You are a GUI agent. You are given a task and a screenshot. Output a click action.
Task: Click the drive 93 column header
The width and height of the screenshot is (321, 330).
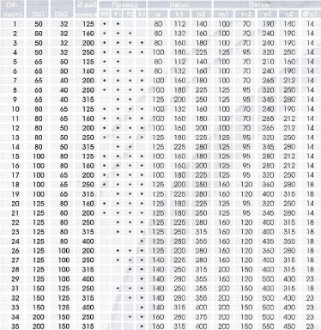(142, 15)
